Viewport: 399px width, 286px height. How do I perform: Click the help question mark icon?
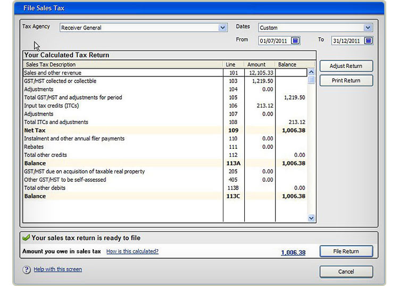(27, 270)
